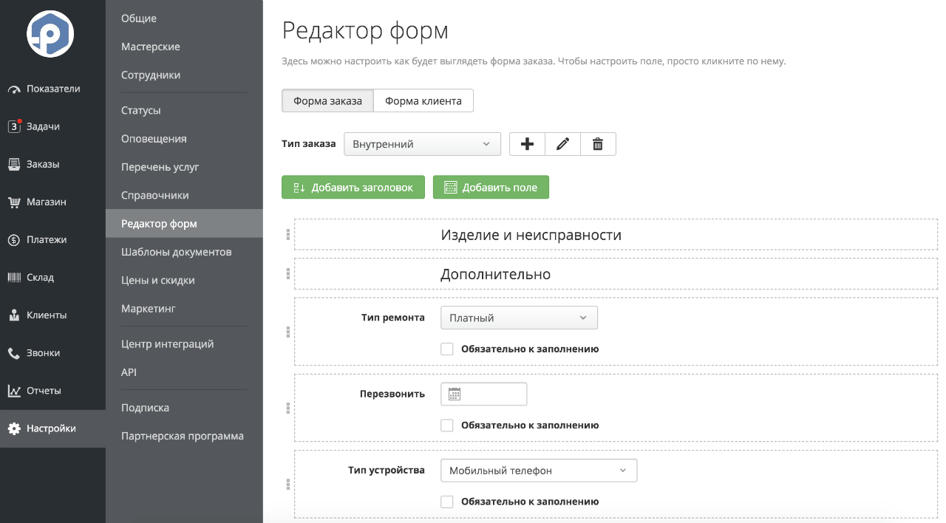Click the Клиенты person icon
Image resolution: width=946 pixels, height=523 pixels.
pyautogui.click(x=14, y=315)
